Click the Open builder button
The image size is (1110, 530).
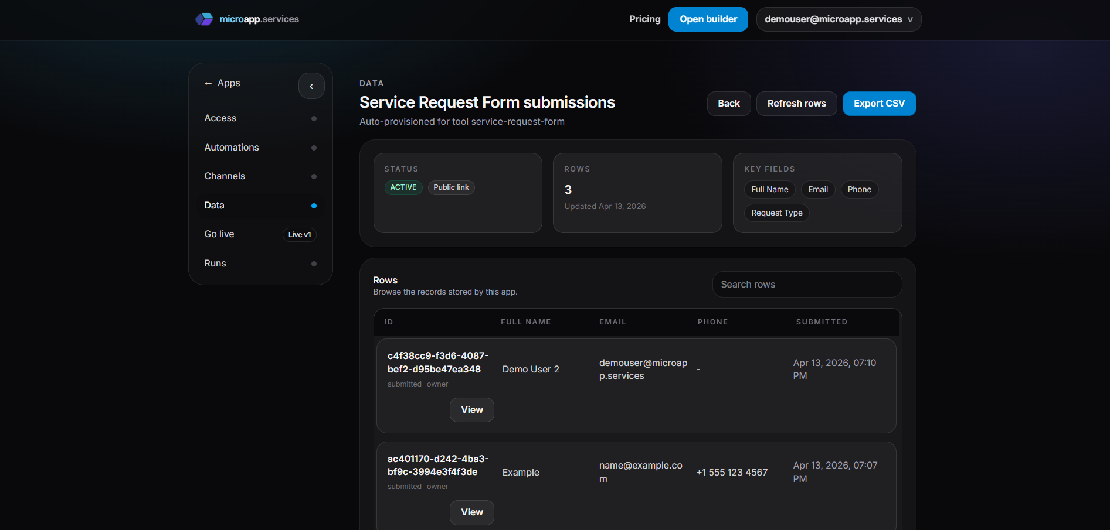(x=708, y=19)
